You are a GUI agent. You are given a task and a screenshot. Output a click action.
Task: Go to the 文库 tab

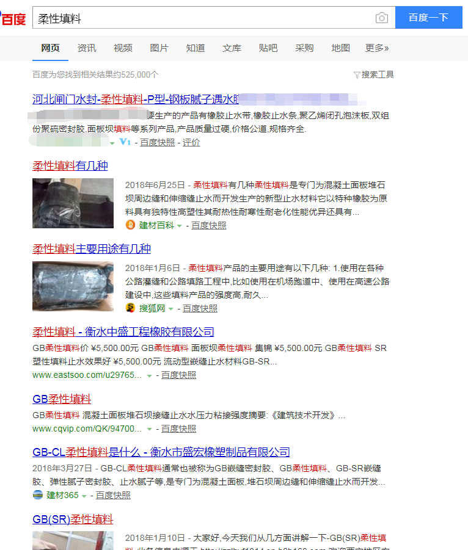click(x=232, y=48)
